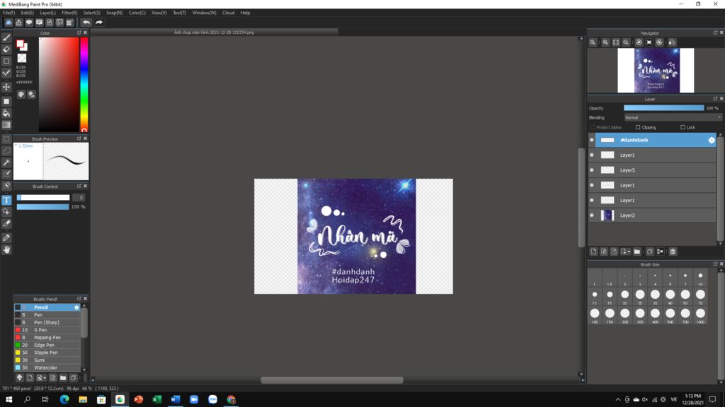Viewport: 725px width, 407px height.
Task: Delete layer using the trash icon
Action: click(x=673, y=252)
